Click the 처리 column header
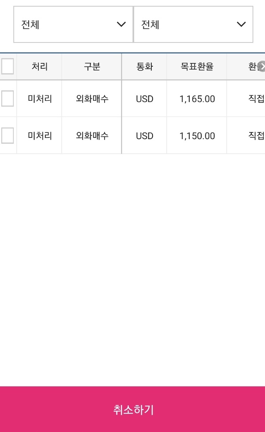 (40, 66)
